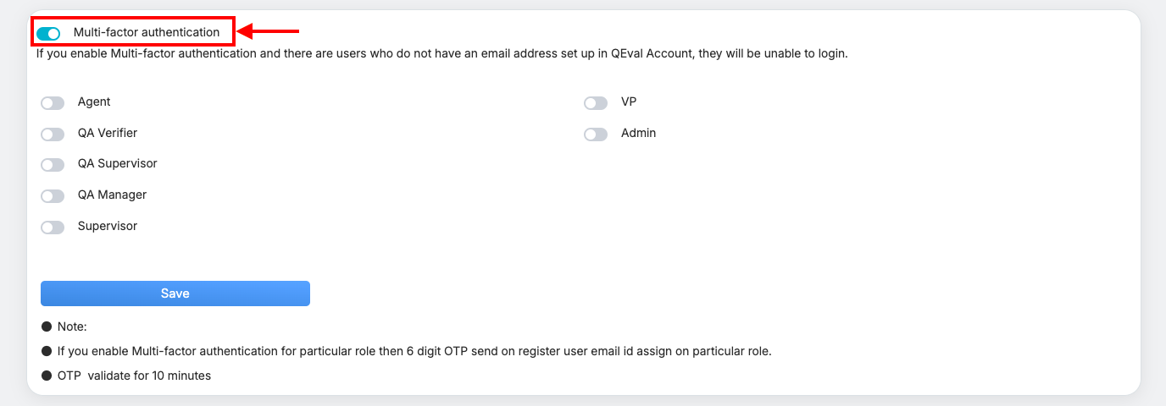
Task: Click the "Admin" role label
Action: point(638,133)
